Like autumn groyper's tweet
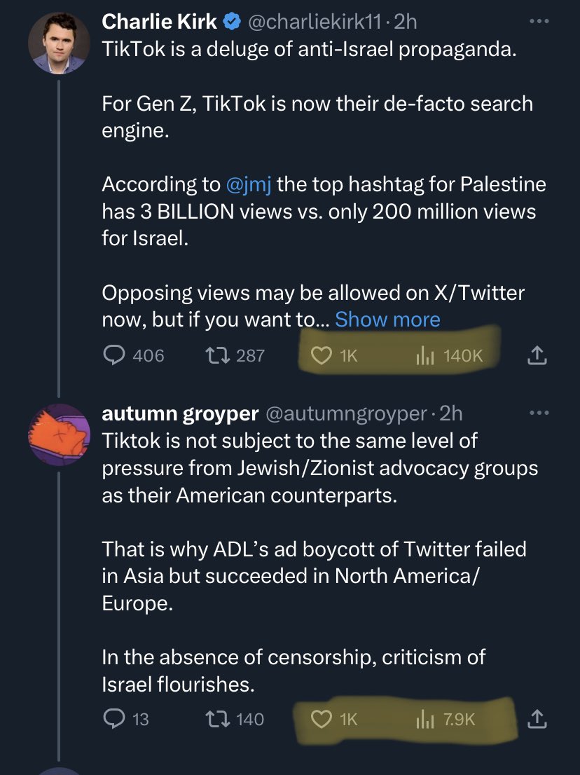580x775 pixels. click(321, 719)
